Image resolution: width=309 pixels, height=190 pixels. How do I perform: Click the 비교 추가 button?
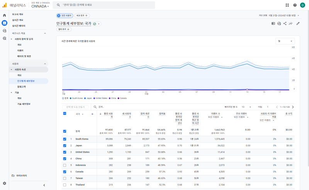tap(82, 15)
